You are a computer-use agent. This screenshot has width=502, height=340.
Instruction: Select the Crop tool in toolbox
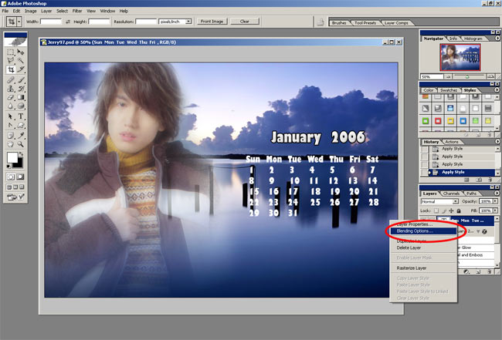pos(11,69)
